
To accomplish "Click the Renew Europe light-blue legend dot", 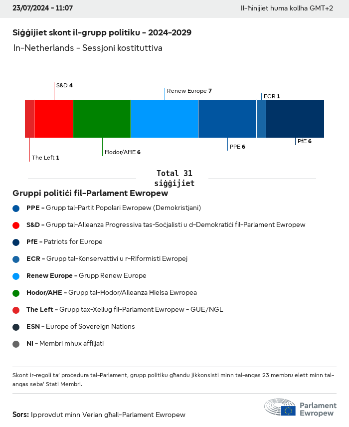I will point(16,276).
